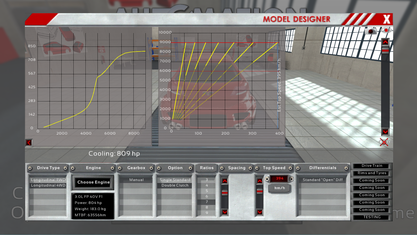The image size is (417, 235).
Task: Click the Top Speed panel header
Action: coord(274,168)
